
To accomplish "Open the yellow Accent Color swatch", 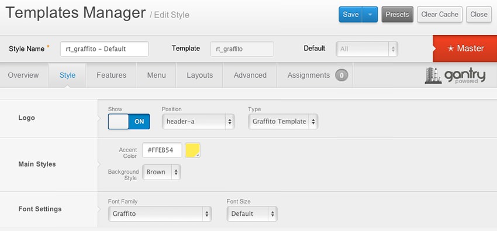I will pos(193,150).
